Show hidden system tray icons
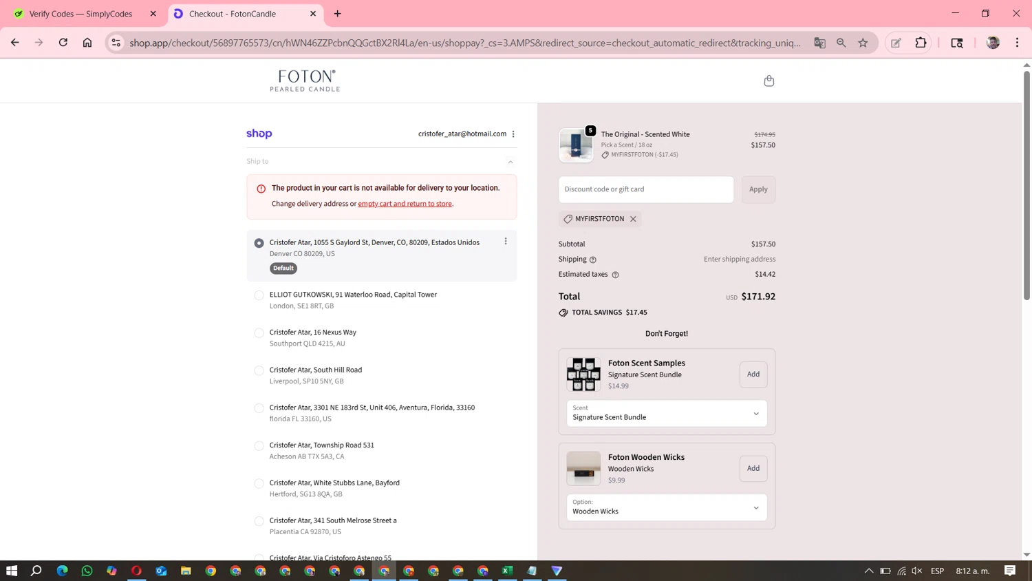 (x=869, y=571)
